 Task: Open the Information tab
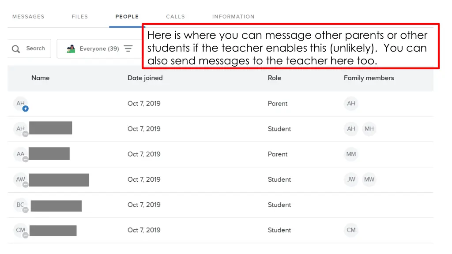pyautogui.click(x=233, y=17)
